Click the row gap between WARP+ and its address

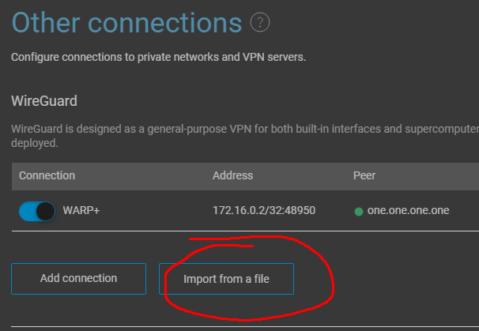coord(156,211)
